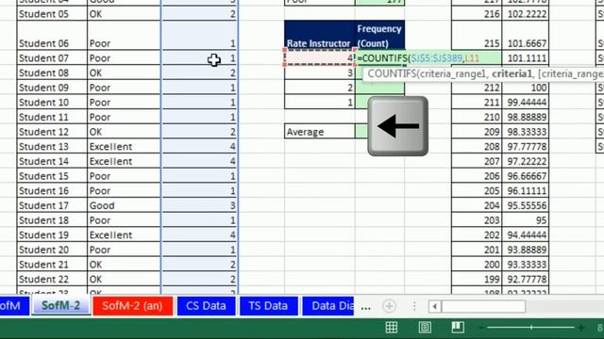
Task: Select Poor rating for Student 09
Action: click(124, 88)
